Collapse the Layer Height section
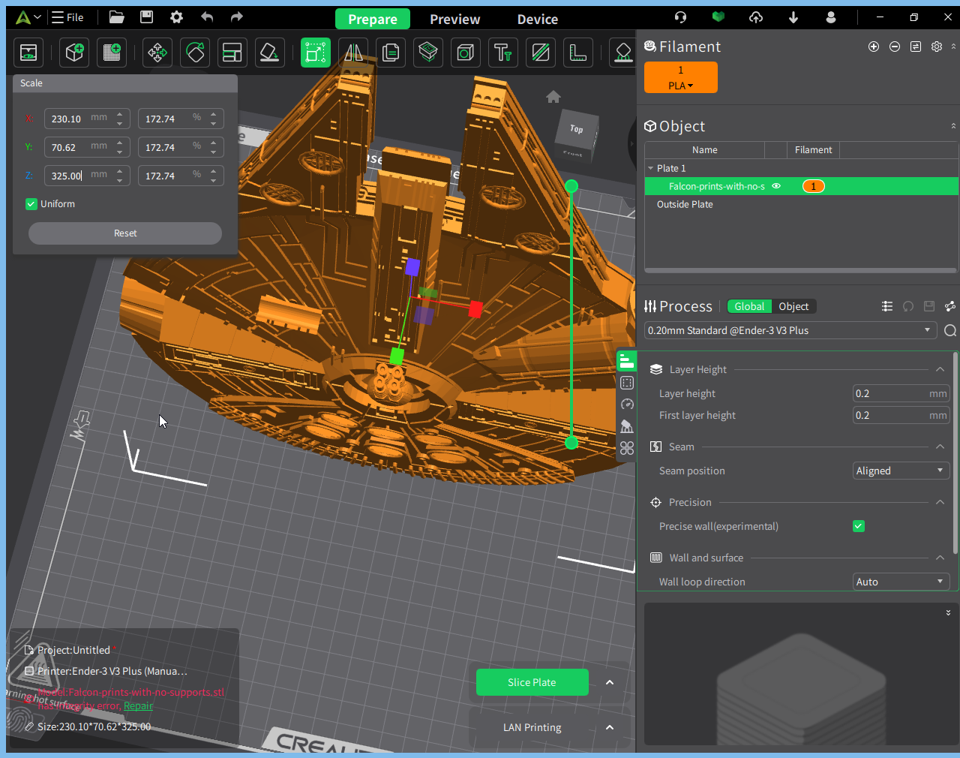Image resolution: width=960 pixels, height=758 pixels. (940, 369)
